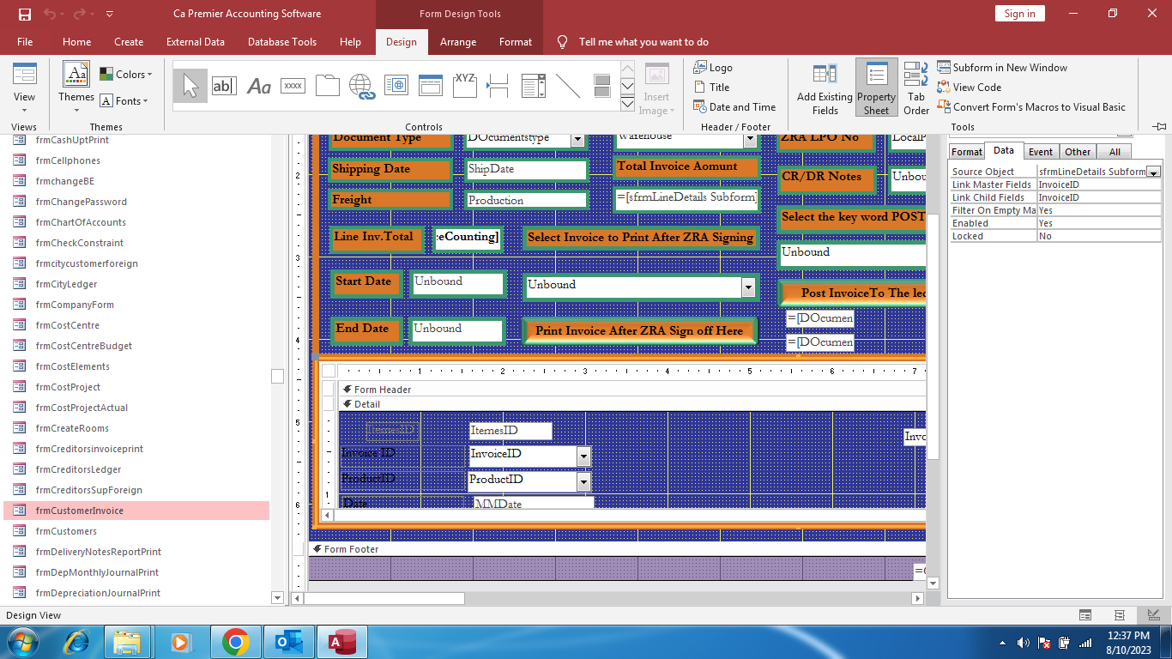Select the Navigation Control tool
The height and width of the screenshot is (659, 1172).
(x=431, y=85)
